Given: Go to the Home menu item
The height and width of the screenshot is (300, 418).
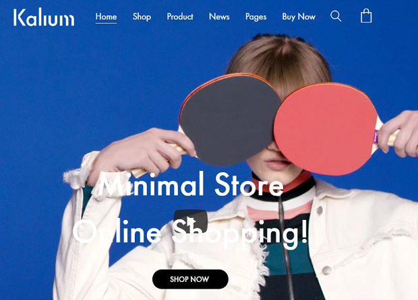Looking at the screenshot, I should click(x=106, y=17).
